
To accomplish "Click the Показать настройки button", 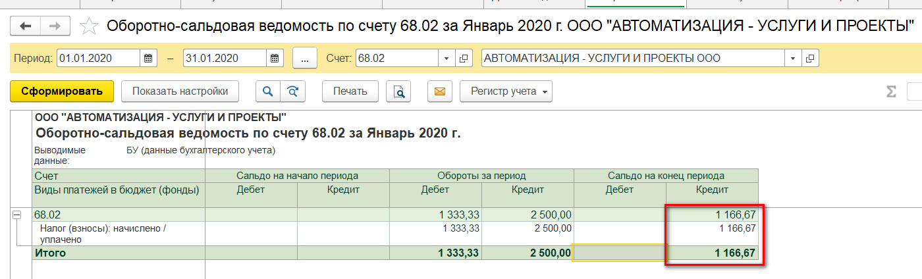I will click(180, 91).
